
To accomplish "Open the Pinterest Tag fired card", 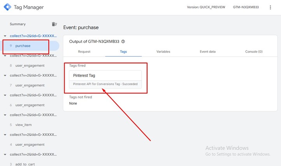I will [105, 79].
